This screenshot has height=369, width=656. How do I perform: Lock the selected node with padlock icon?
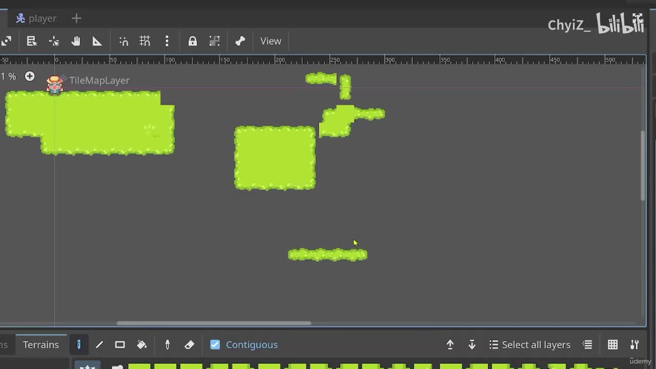193,41
